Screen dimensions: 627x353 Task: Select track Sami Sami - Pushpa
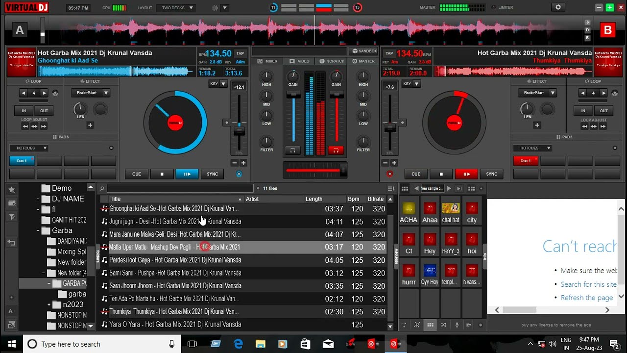pyautogui.click(x=243, y=273)
